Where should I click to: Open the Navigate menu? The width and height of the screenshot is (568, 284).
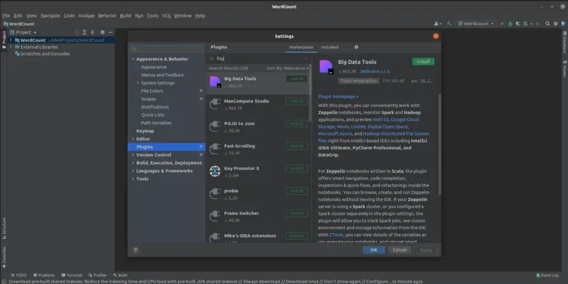click(50, 16)
